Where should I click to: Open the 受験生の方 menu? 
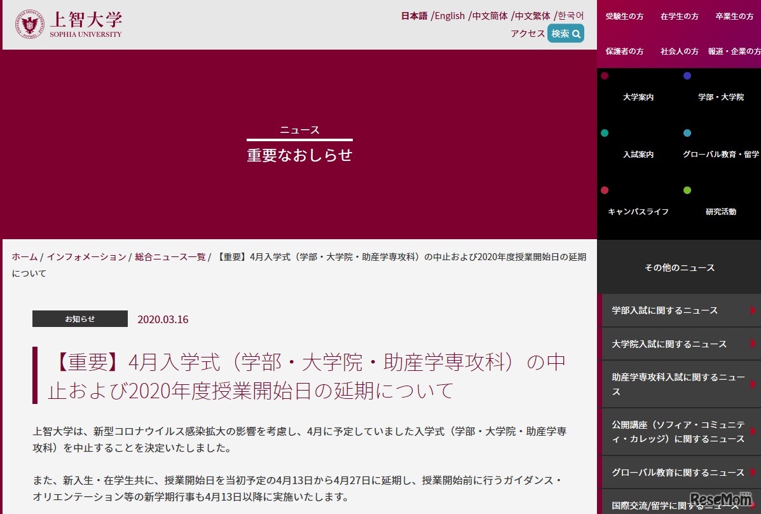624,17
